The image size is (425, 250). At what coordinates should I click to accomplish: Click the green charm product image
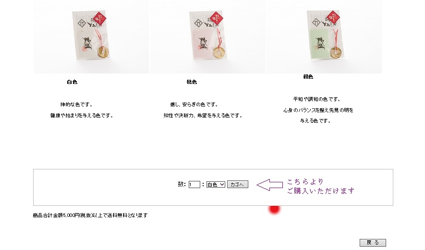tap(324, 36)
